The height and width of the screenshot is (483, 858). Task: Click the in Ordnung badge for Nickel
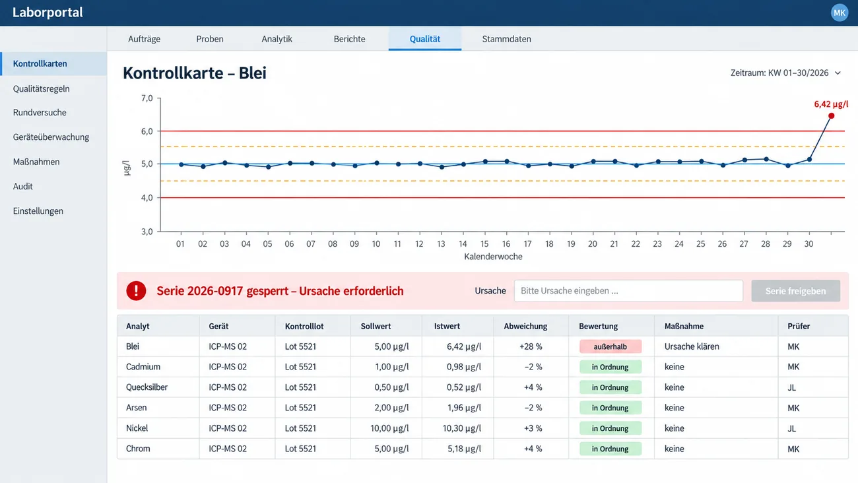point(610,428)
